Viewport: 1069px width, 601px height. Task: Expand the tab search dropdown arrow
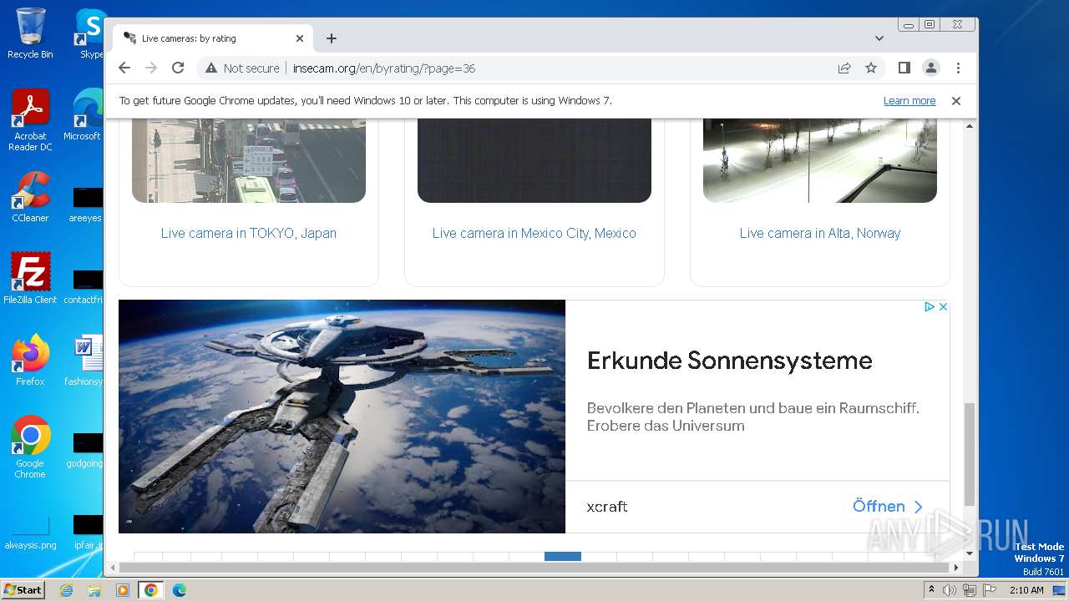[879, 38]
